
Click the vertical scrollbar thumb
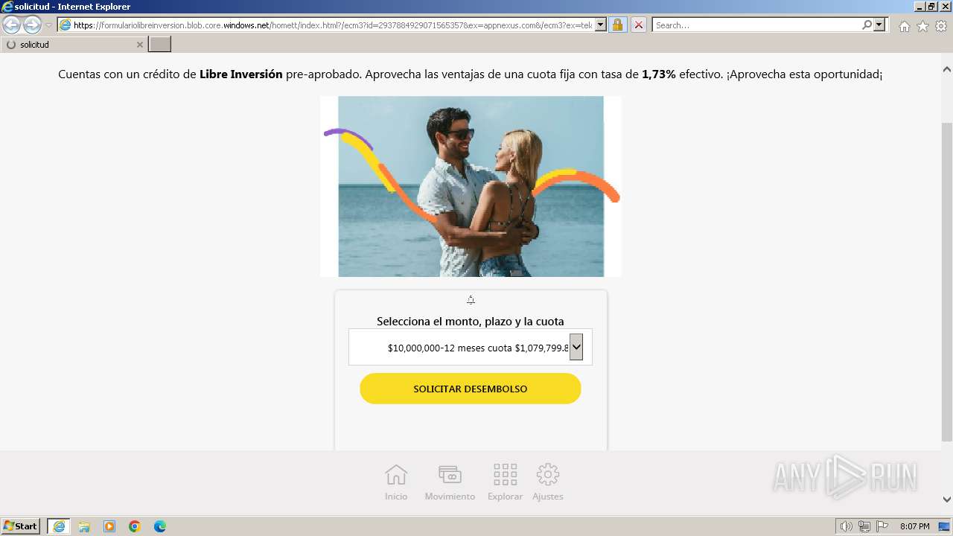(x=947, y=281)
